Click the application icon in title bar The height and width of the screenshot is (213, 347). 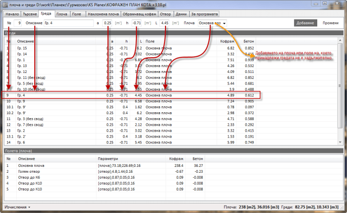coord(5,3)
